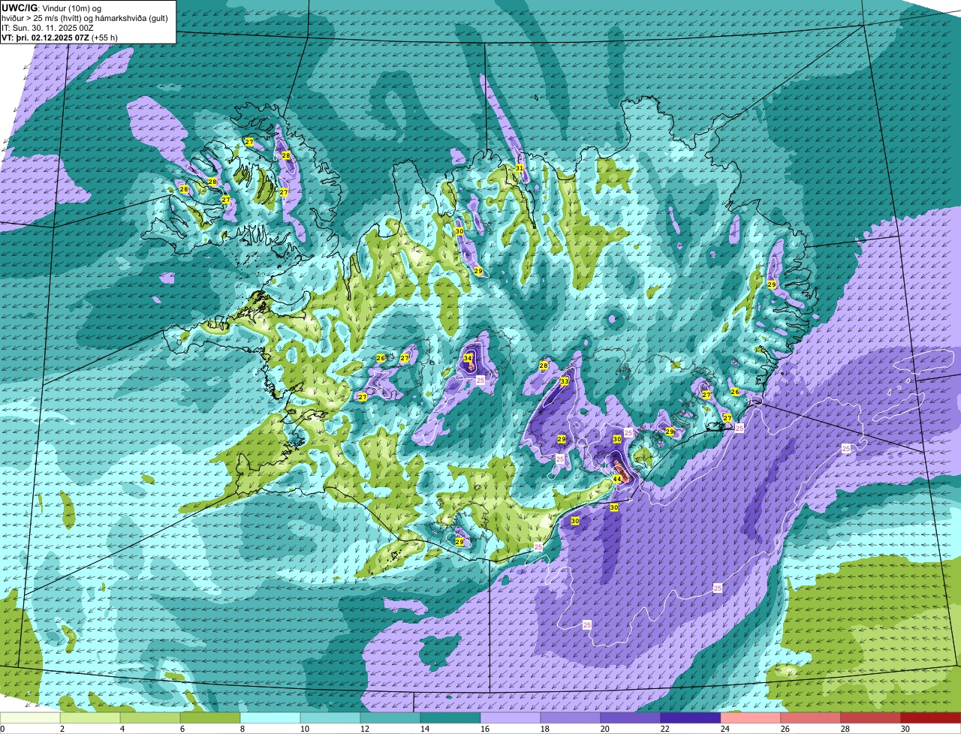Click the 2–4 m/s legend color swatch
Screen dimensions: 961x734
pos(90,717)
